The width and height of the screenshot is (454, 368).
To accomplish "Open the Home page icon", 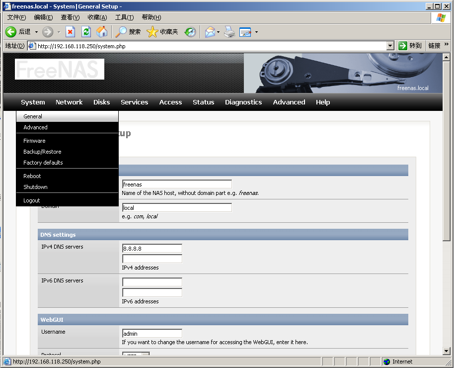I will point(102,32).
